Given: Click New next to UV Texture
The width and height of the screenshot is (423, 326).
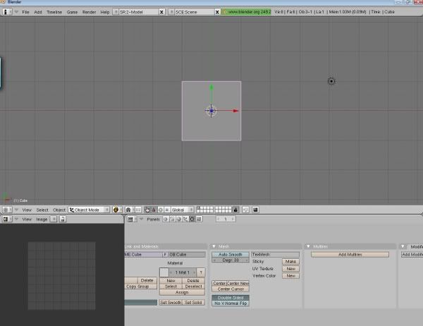Looking at the screenshot, I should pyautogui.click(x=290, y=269).
